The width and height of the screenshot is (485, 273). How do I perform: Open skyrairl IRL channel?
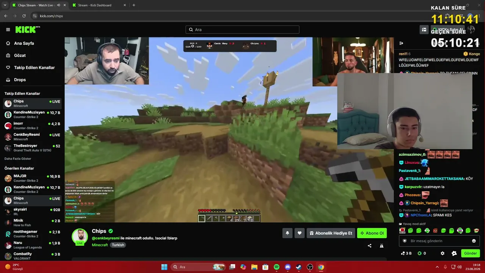click(32, 212)
